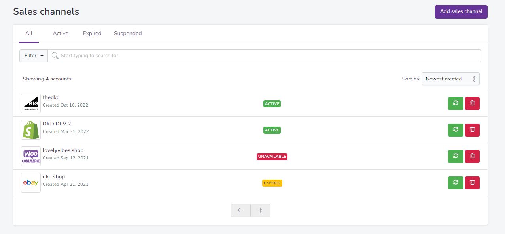Open DKD DEV 2 channel name
This screenshot has height=234, width=505.
(57, 124)
